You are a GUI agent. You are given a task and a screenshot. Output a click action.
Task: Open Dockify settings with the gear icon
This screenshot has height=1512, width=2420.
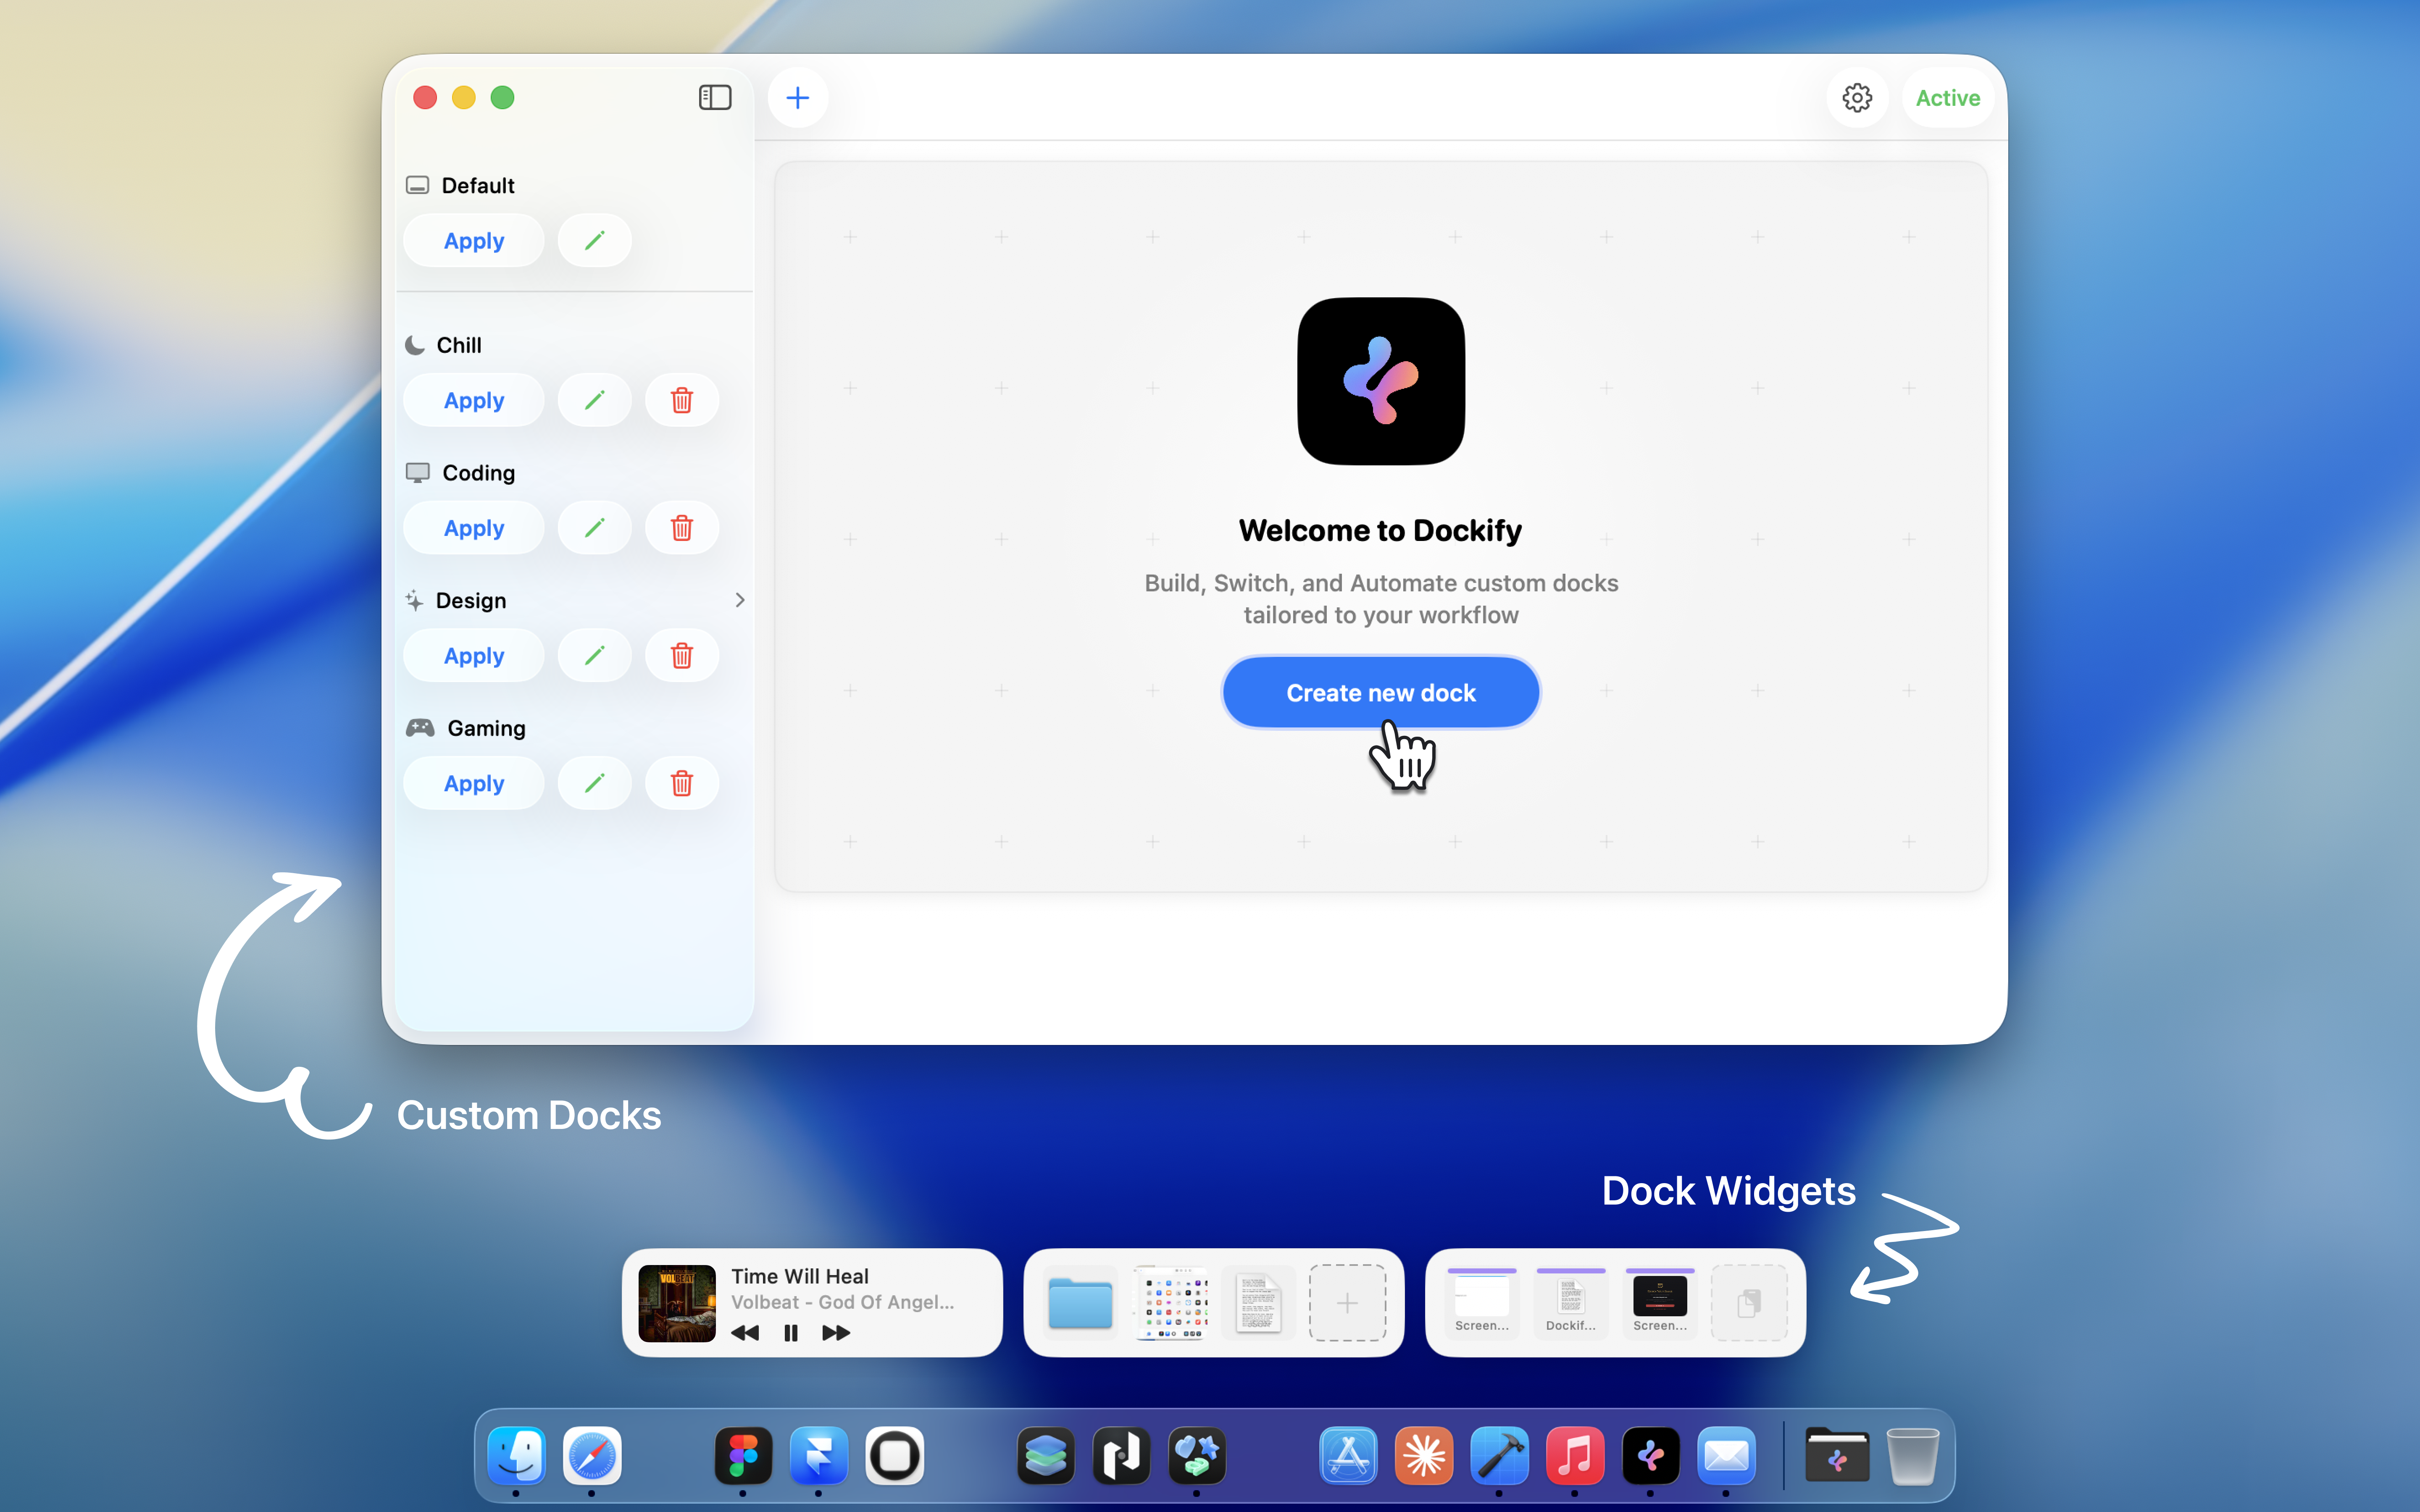tap(1857, 97)
